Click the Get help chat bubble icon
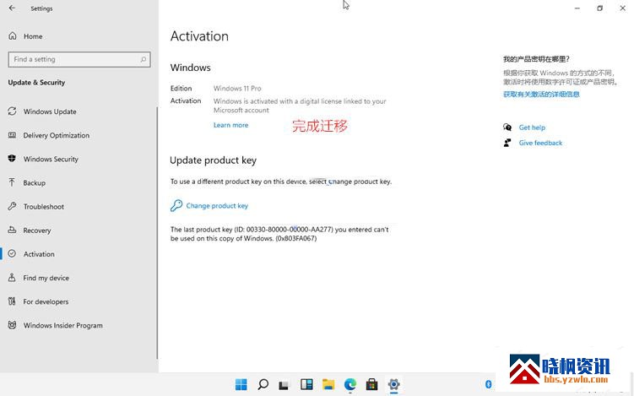The image size is (634, 396). (x=507, y=127)
